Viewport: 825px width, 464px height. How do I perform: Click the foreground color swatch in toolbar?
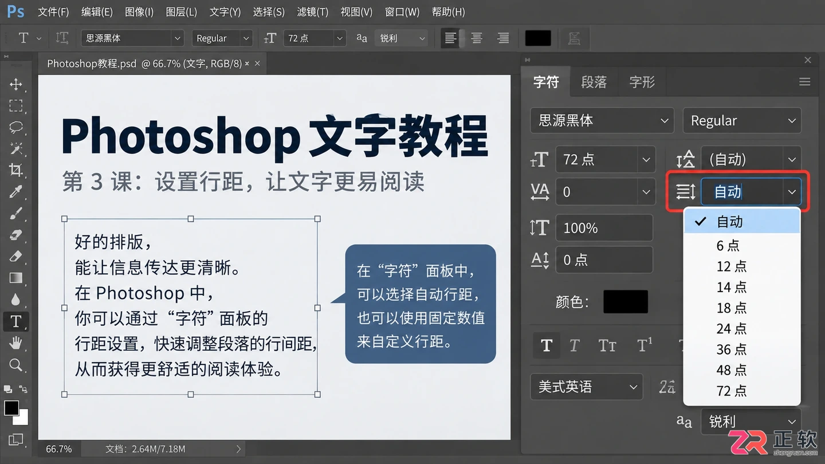point(11,408)
